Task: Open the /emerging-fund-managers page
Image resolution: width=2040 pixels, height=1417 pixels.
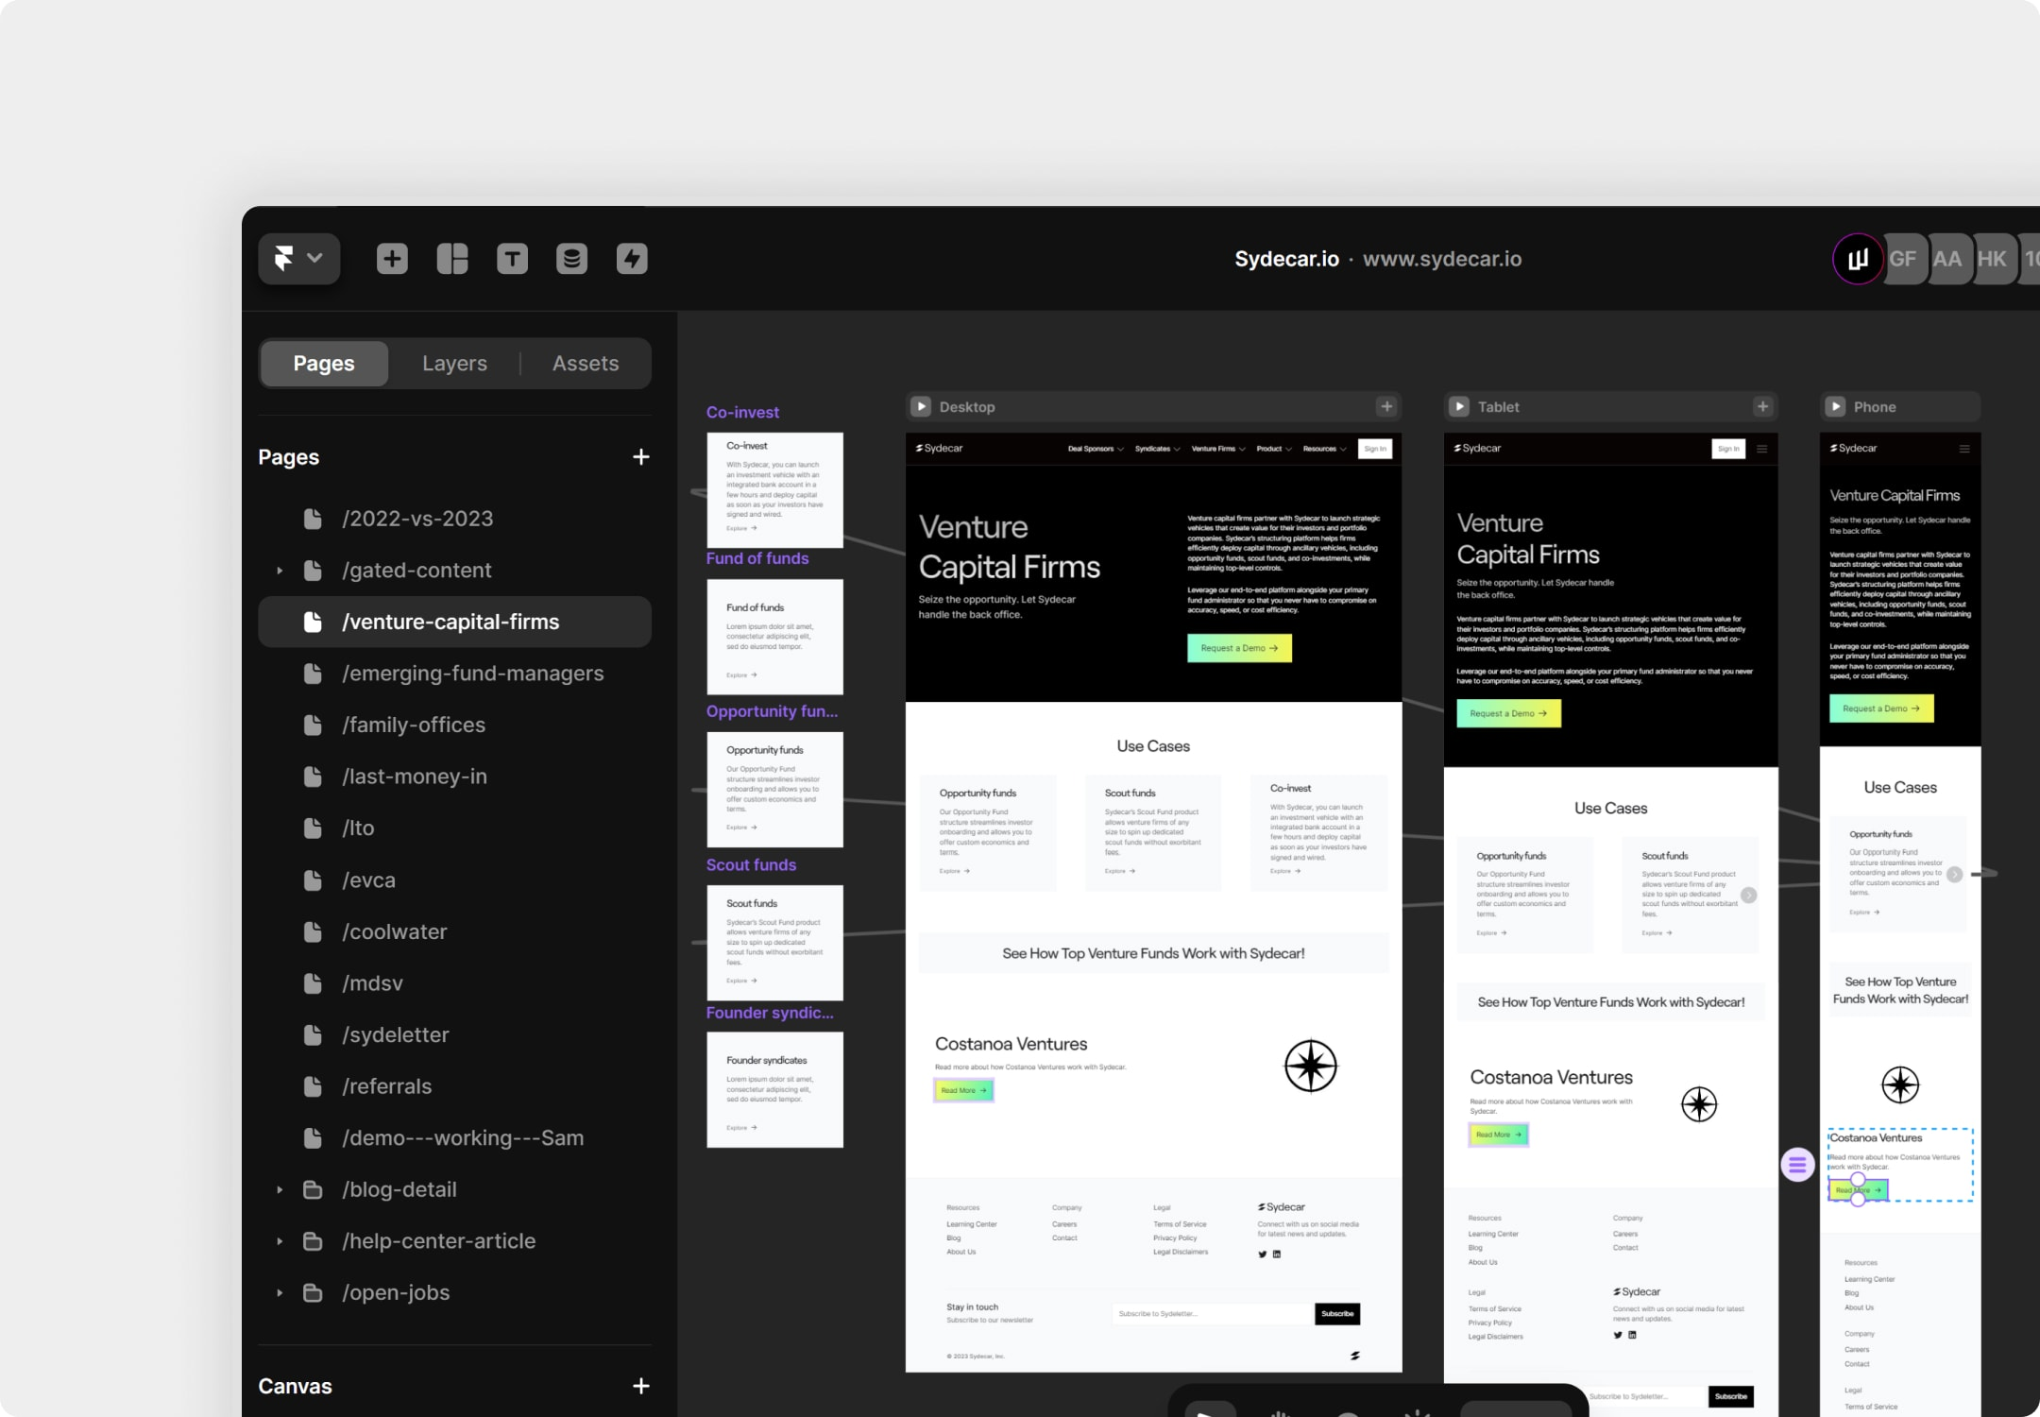Action: [455, 674]
